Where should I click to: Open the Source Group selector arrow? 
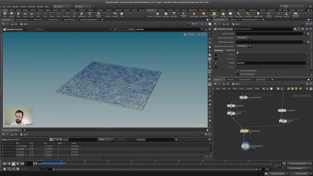308,34
